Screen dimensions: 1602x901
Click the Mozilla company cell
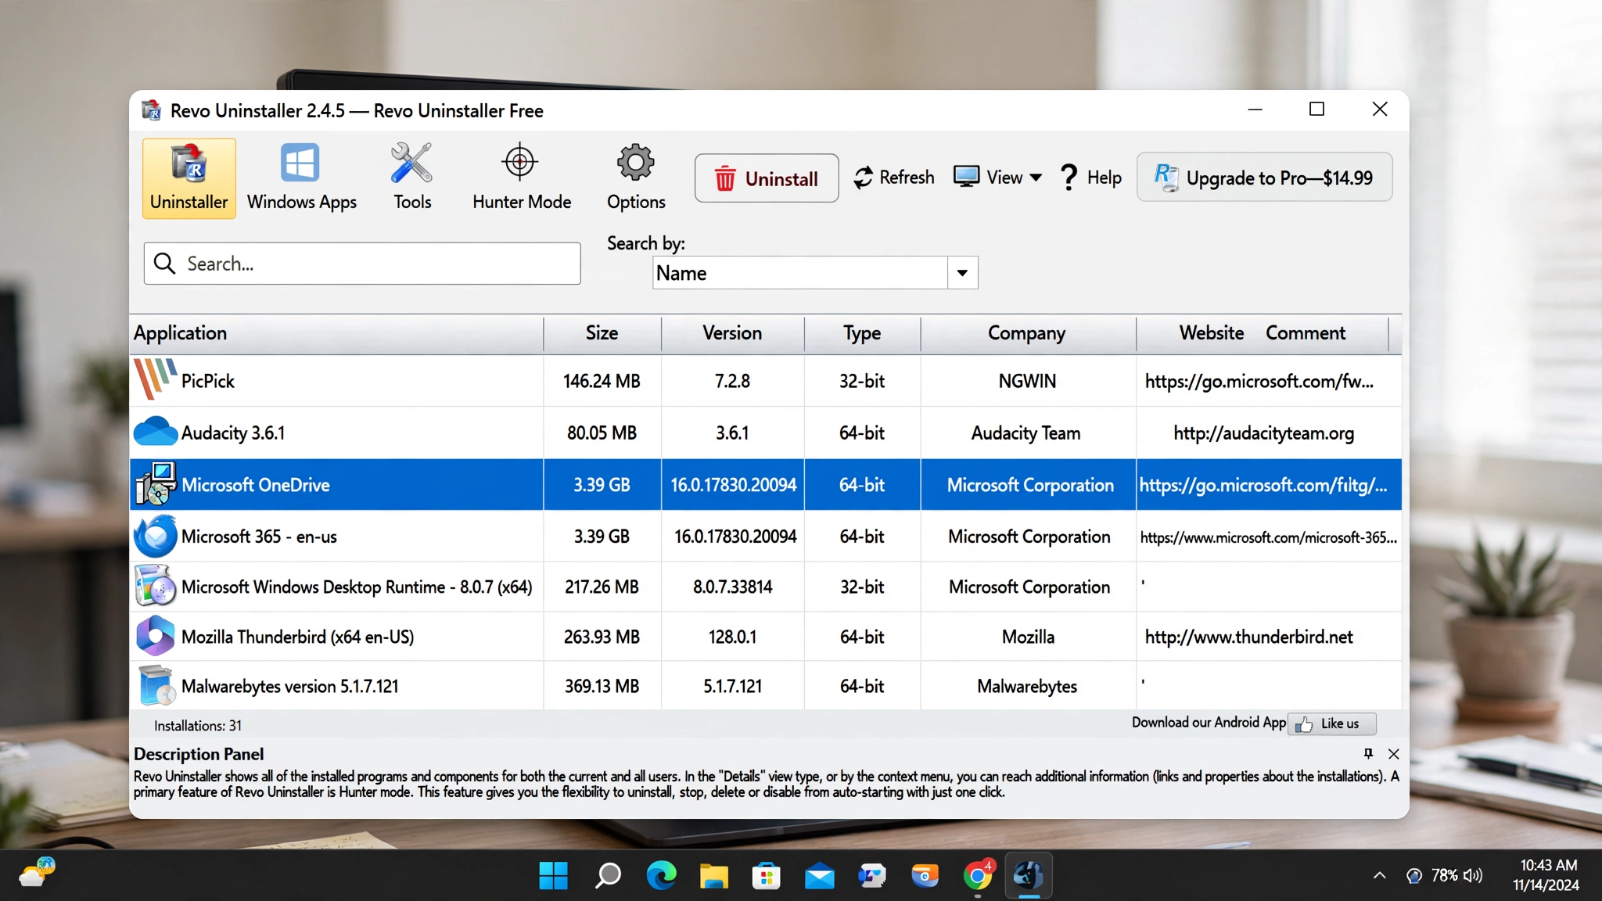tap(1027, 637)
